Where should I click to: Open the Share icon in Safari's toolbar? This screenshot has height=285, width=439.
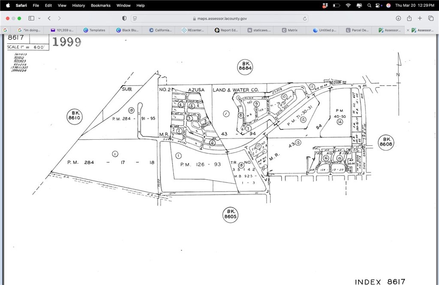pos(409,18)
